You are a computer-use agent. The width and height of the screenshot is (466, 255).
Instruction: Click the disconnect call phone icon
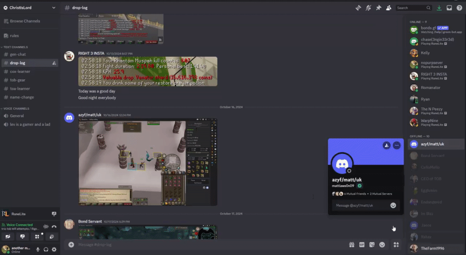coord(54,227)
